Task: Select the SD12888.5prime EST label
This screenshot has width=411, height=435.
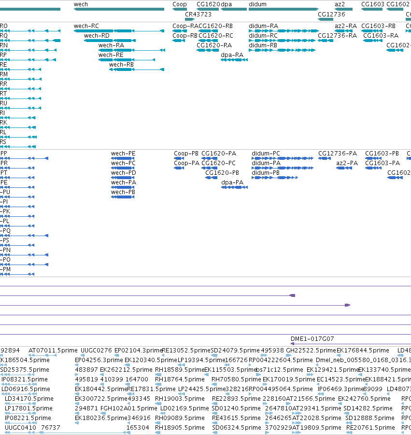Action: [369, 418]
